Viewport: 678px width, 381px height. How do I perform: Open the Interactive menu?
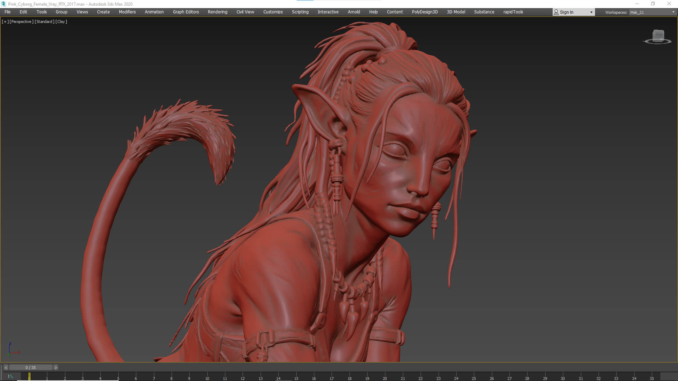click(328, 12)
